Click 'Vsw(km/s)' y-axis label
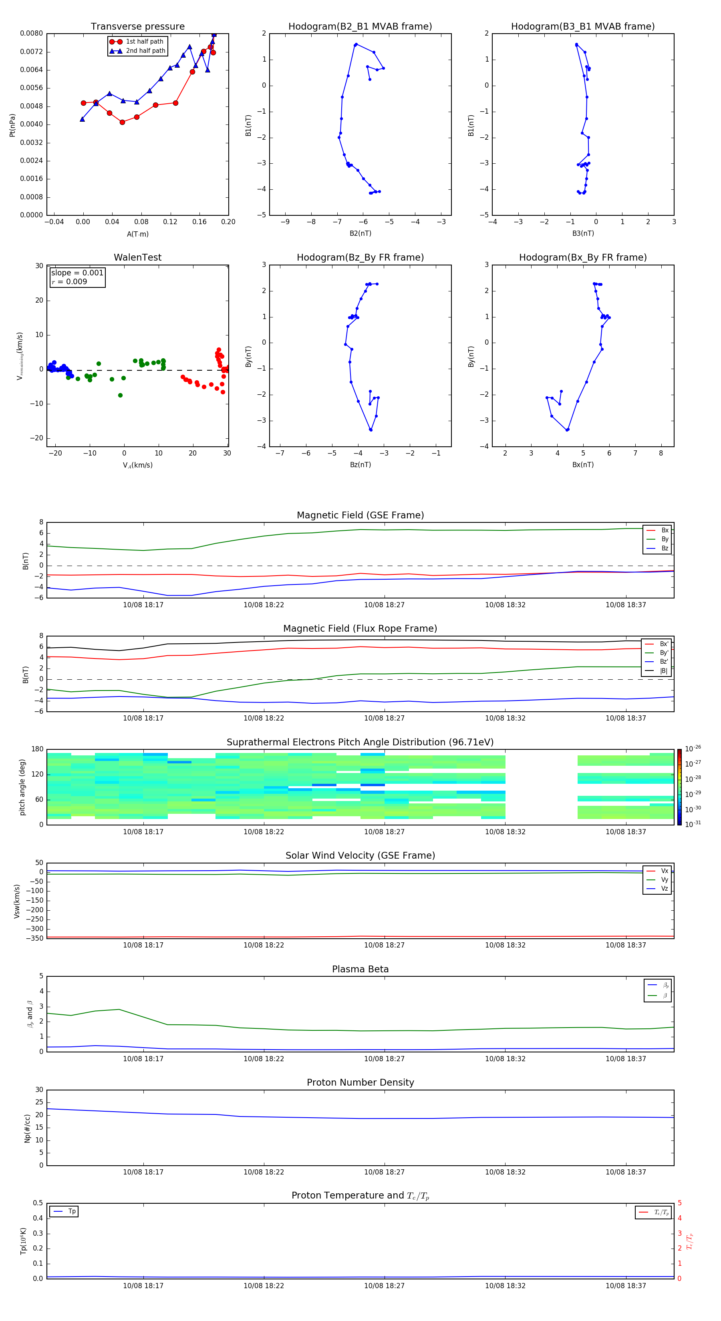 tap(16, 901)
